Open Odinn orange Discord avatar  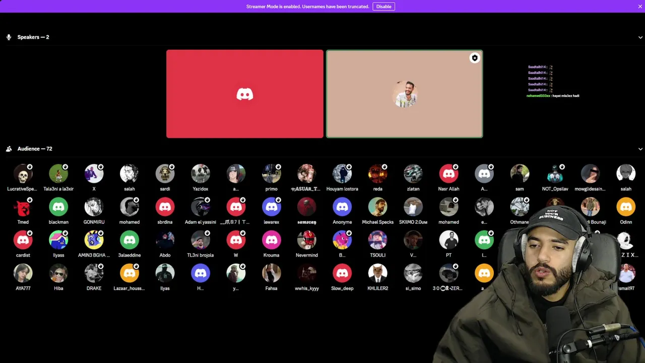[626, 207]
